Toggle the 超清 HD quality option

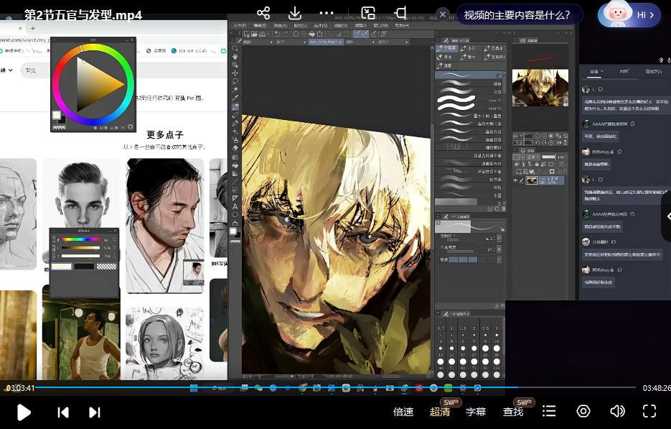(440, 412)
